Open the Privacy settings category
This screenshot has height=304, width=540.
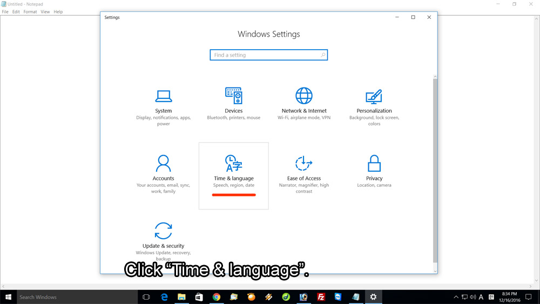(374, 172)
